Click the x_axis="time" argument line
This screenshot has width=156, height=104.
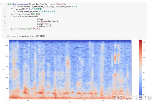pos(44,24)
